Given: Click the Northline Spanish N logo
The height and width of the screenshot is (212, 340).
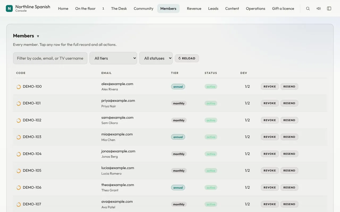Looking at the screenshot, I should pos(9,8).
